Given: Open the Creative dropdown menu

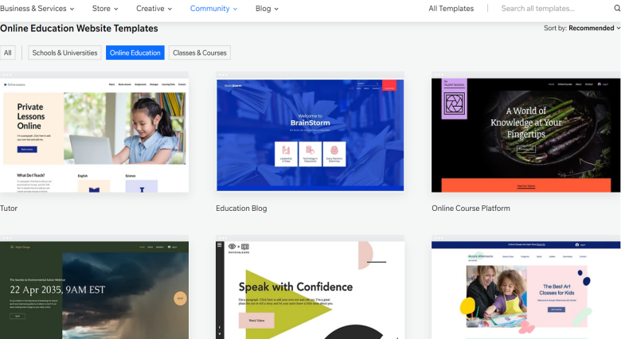Looking at the screenshot, I should tap(154, 8).
